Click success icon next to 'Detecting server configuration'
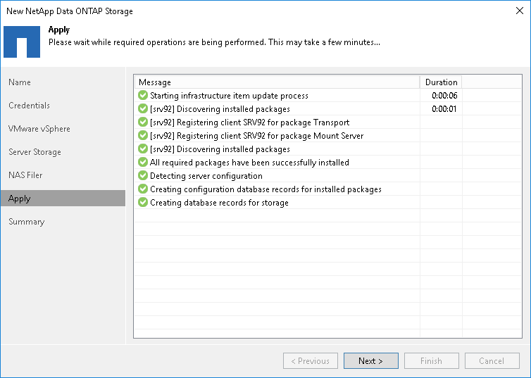The width and height of the screenshot is (531, 378). click(143, 176)
